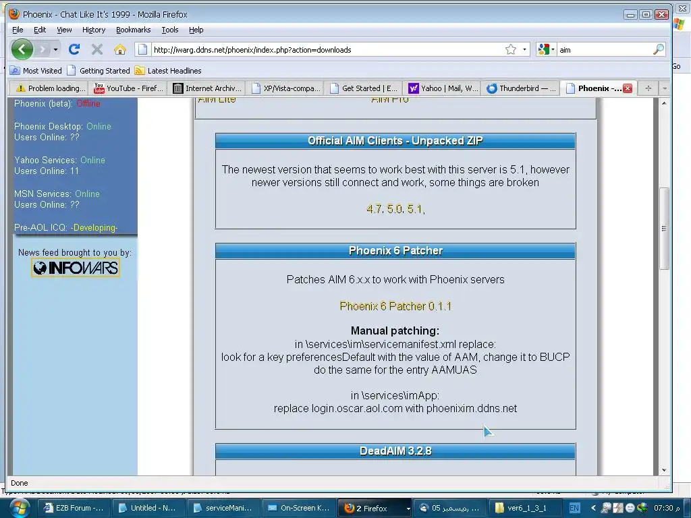The image size is (691, 518).
Task: Open the back/forward history dropdown arrow
Action: (55, 49)
